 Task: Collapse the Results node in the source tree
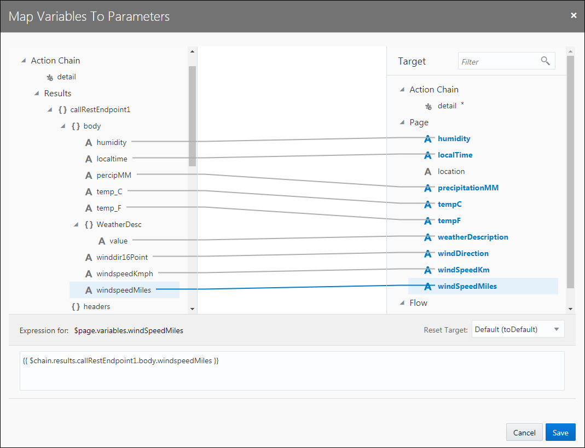tap(36, 93)
